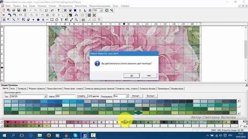Viewport: 248px width, 139px height.
Task: Open the Библиотека menu
Action: (x=81, y=6)
